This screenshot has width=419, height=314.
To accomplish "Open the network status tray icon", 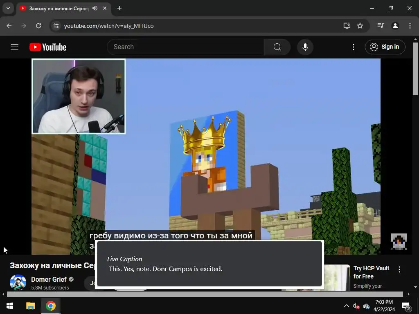I will 366,306.
